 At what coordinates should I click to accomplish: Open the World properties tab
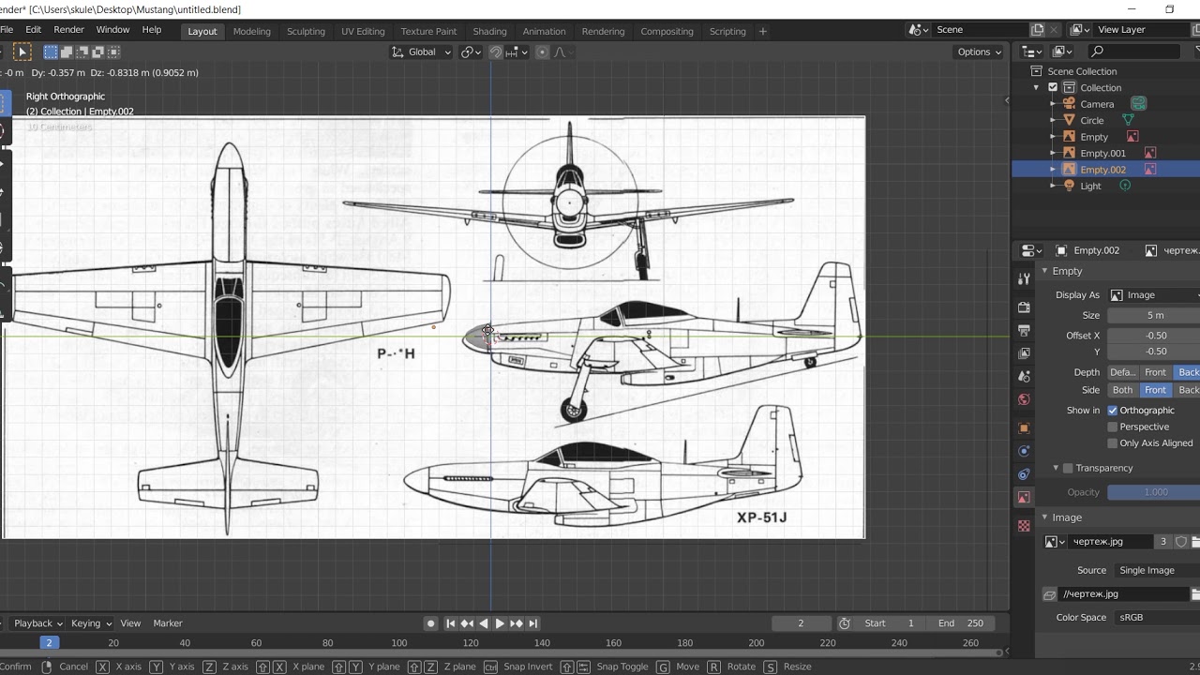click(1024, 399)
